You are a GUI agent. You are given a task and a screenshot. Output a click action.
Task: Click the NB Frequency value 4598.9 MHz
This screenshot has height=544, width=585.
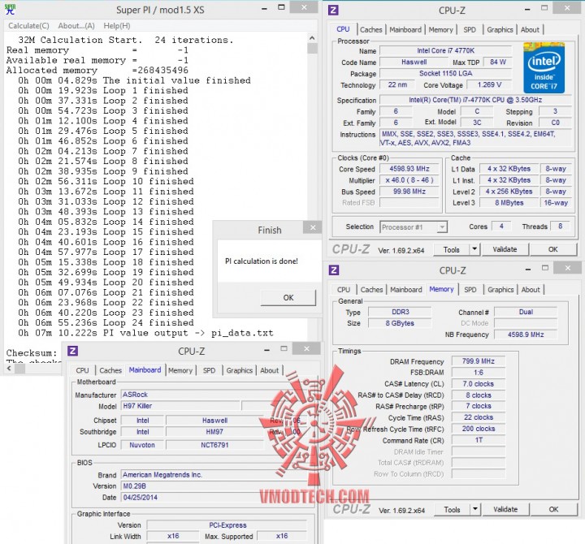(526, 335)
